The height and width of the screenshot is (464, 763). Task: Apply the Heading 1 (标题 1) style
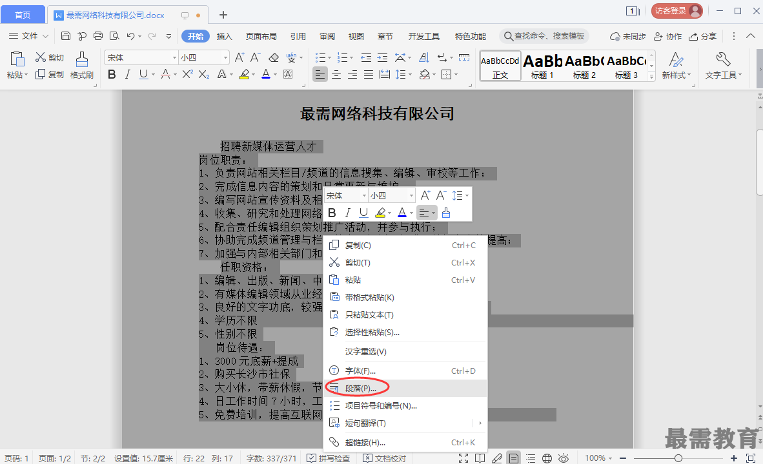point(542,66)
